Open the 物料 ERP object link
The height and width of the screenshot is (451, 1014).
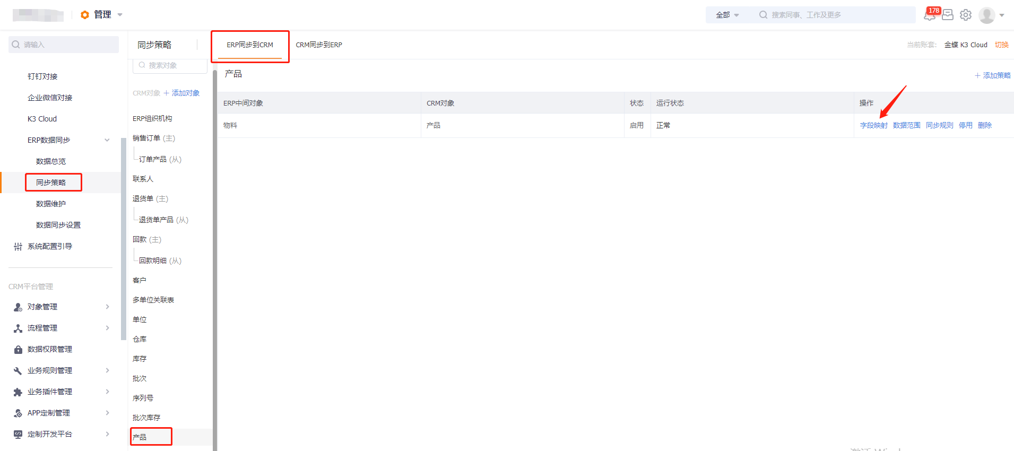(x=230, y=125)
